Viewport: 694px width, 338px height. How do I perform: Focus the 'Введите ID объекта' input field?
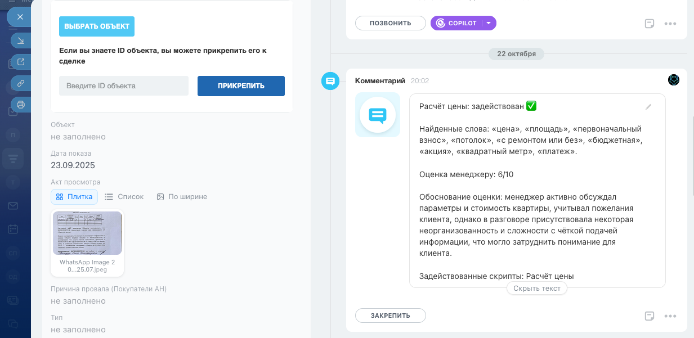pos(124,86)
